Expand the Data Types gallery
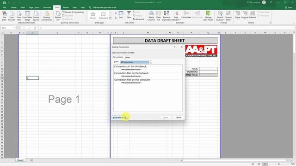The image size is (296, 166). point(110,18)
